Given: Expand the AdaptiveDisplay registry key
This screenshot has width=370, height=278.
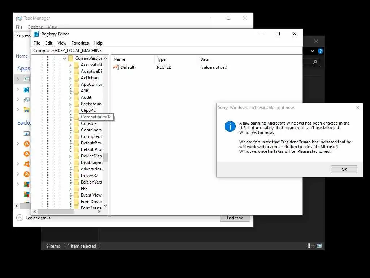Looking at the screenshot, I should point(70,71).
